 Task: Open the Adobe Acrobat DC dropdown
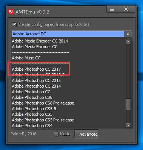coord(71,34)
